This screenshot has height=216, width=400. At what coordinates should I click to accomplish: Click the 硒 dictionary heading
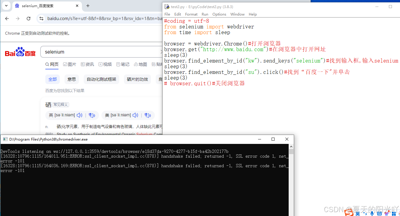coord(48,105)
